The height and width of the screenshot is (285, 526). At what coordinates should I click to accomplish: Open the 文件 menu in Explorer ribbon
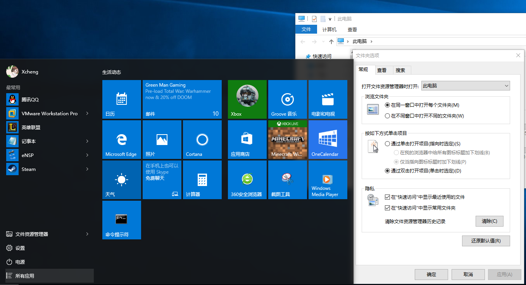306,29
